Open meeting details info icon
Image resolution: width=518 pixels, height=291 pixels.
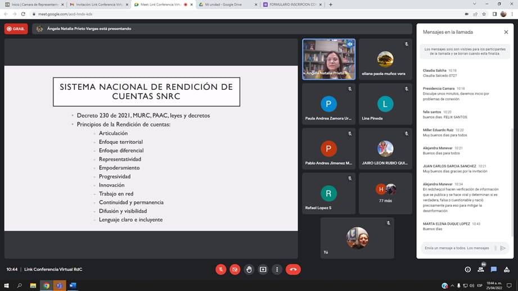click(467, 270)
